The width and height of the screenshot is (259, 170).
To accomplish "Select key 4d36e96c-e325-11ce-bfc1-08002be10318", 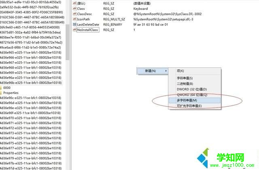I will coord(31,98).
